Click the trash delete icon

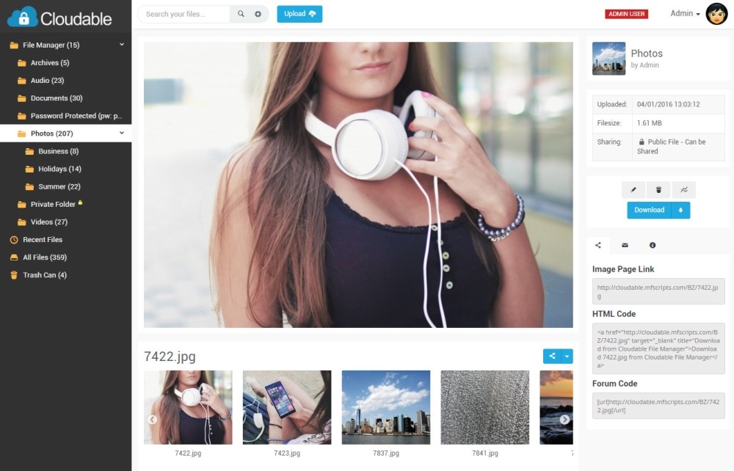pyautogui.click(x=658, y=189)
